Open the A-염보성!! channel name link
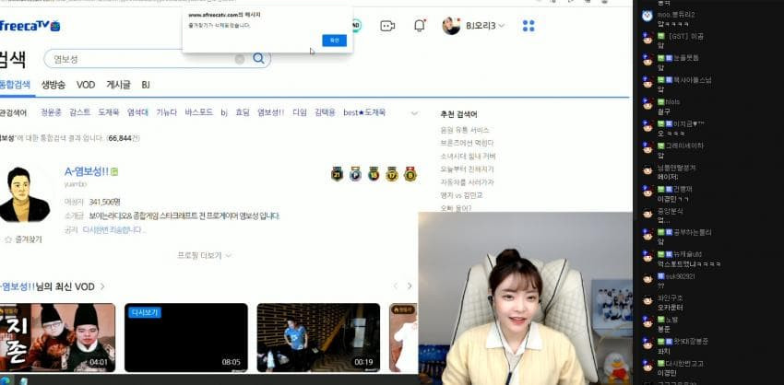784x385 pixels. coord(87,172)
